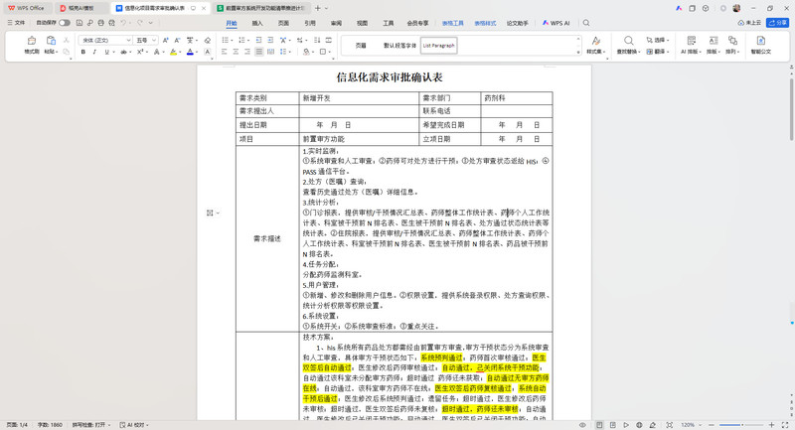Decrease paragraph indent
795x430 pixels.
click(x=258, y=40)
